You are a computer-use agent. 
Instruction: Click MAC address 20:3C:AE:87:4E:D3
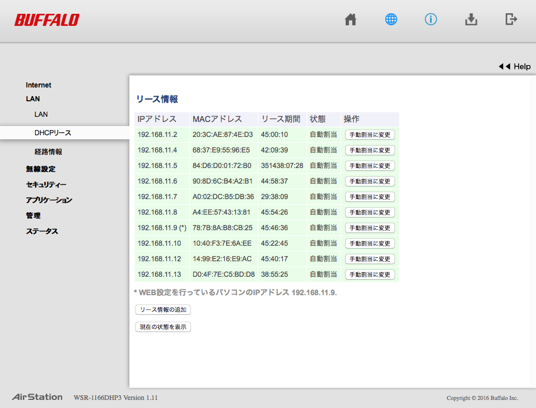[x=223, y=135]
